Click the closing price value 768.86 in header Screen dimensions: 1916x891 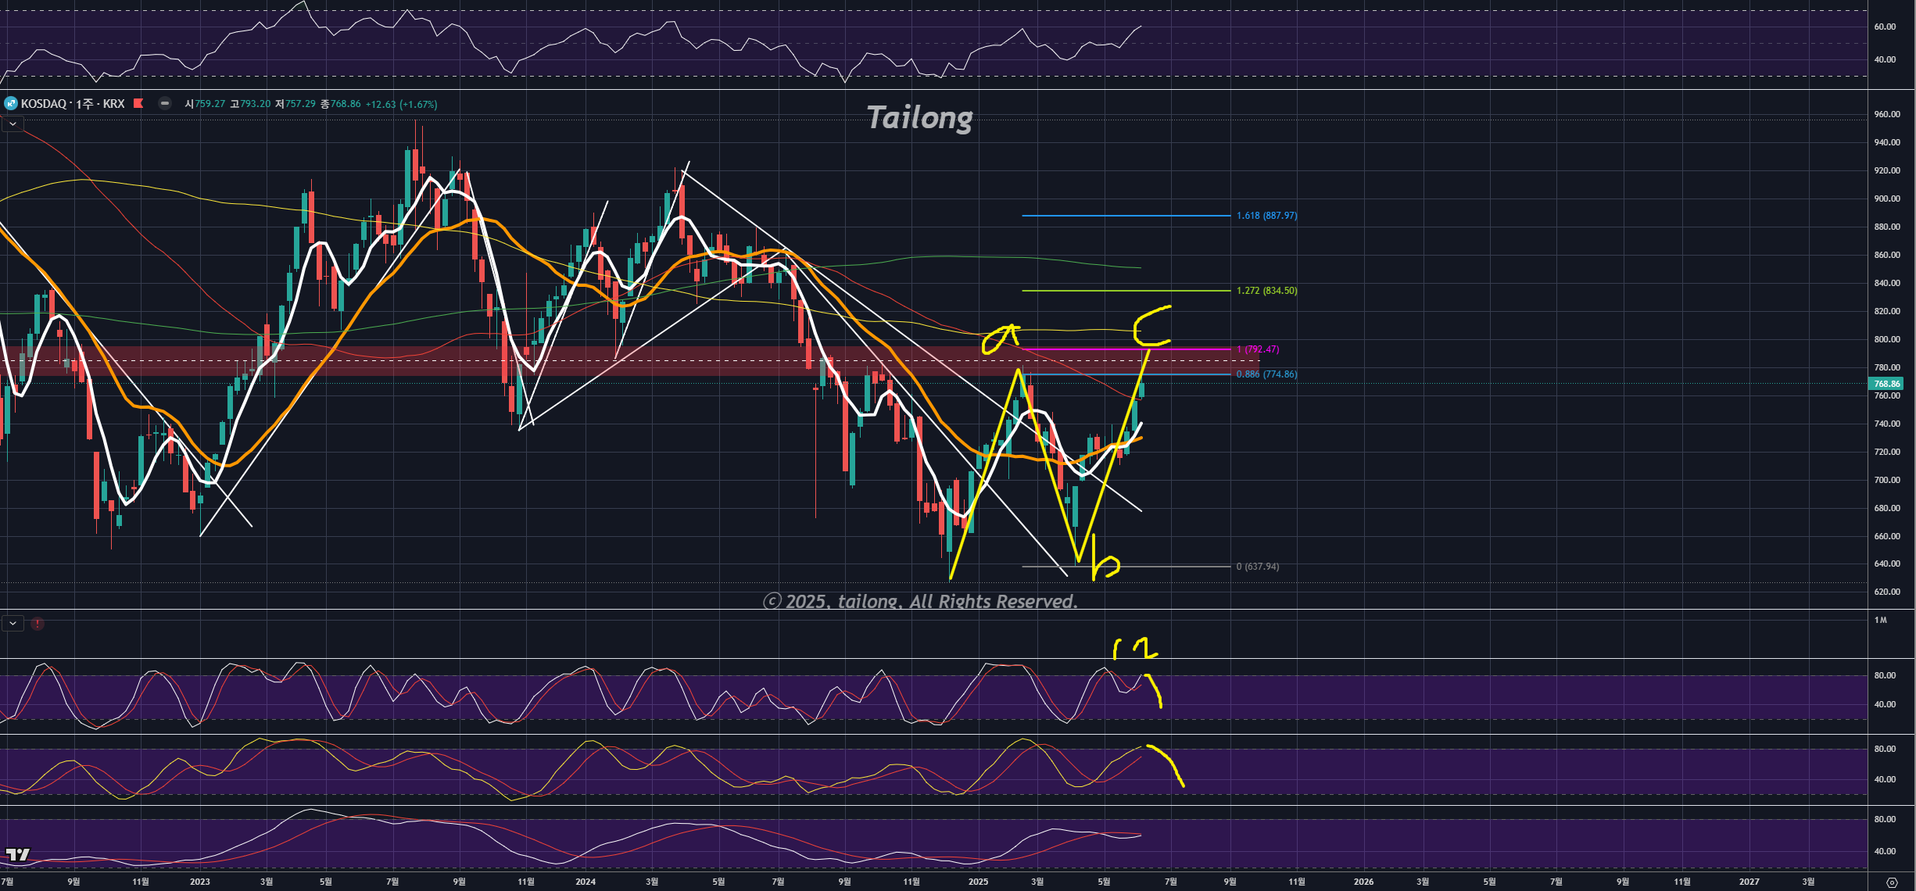pos(346,104)
